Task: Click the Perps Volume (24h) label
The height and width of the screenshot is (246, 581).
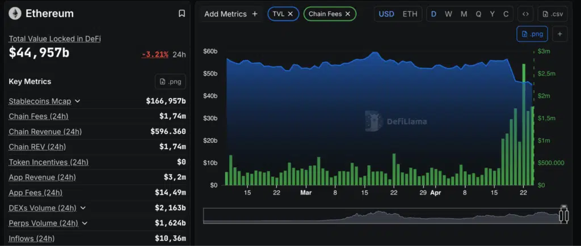Action: tap(43, 223)
